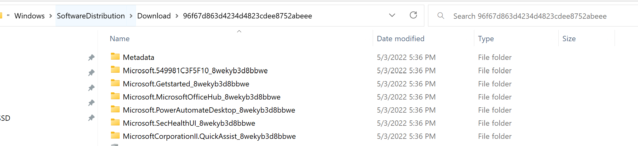
Task: Select the Microsoft.PowerAutomateDesktop folder icon
Action: pyautogui.click(x=115, y=109)
